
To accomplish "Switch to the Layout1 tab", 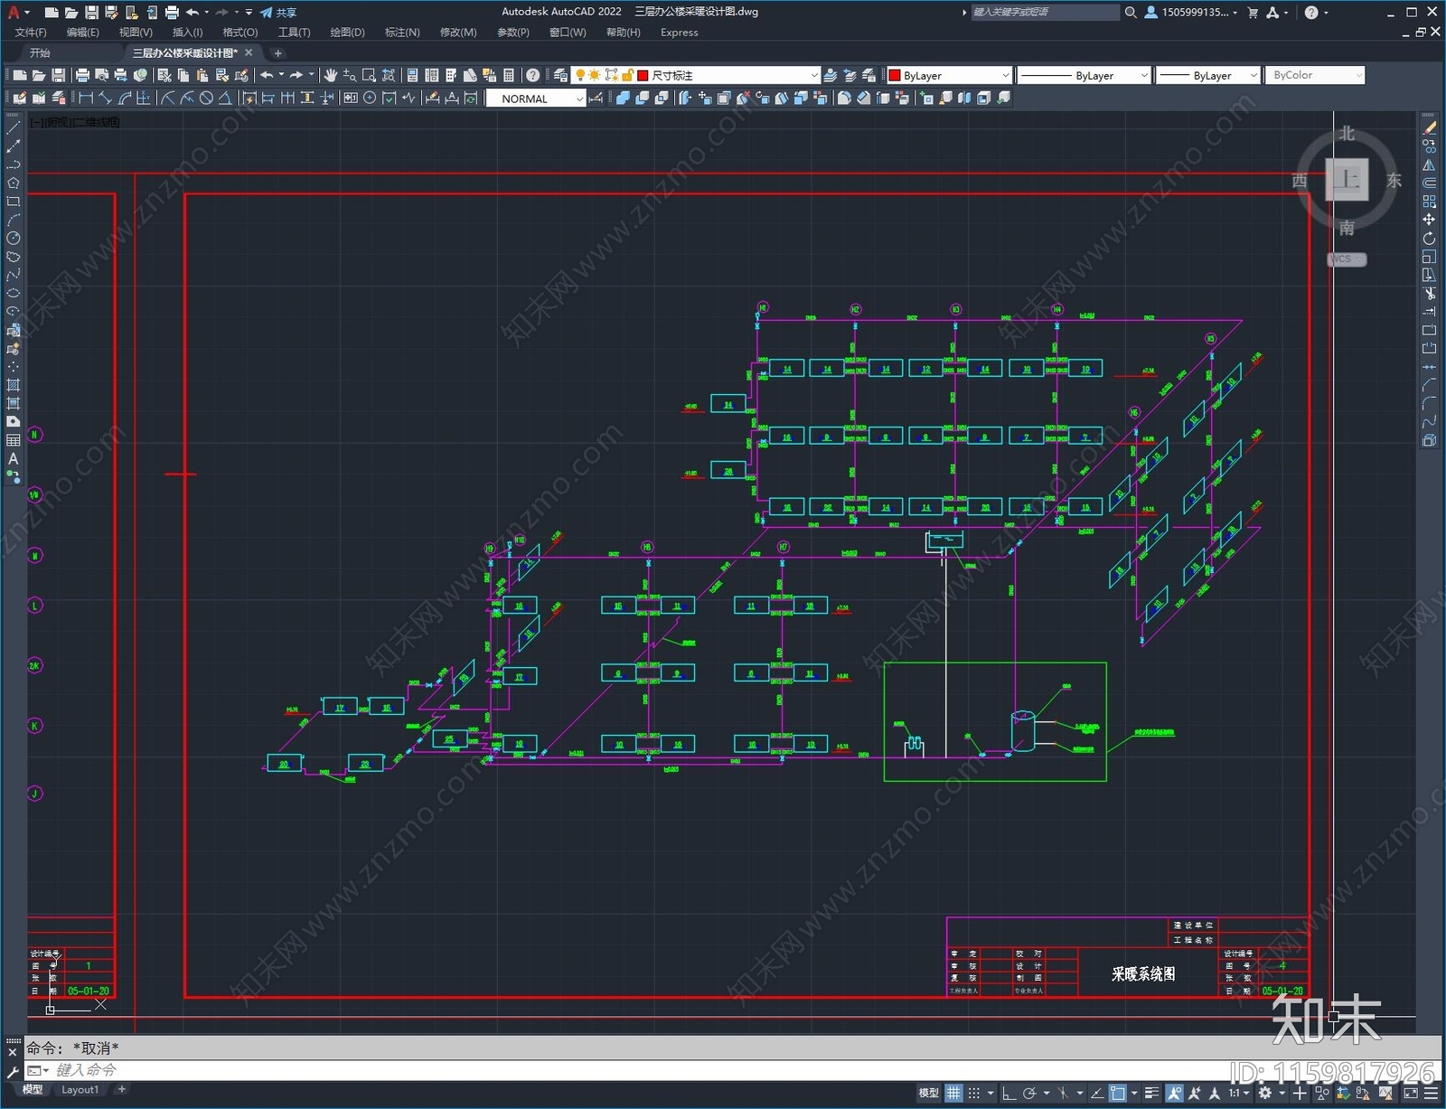I will click(x=80, y=1090).
